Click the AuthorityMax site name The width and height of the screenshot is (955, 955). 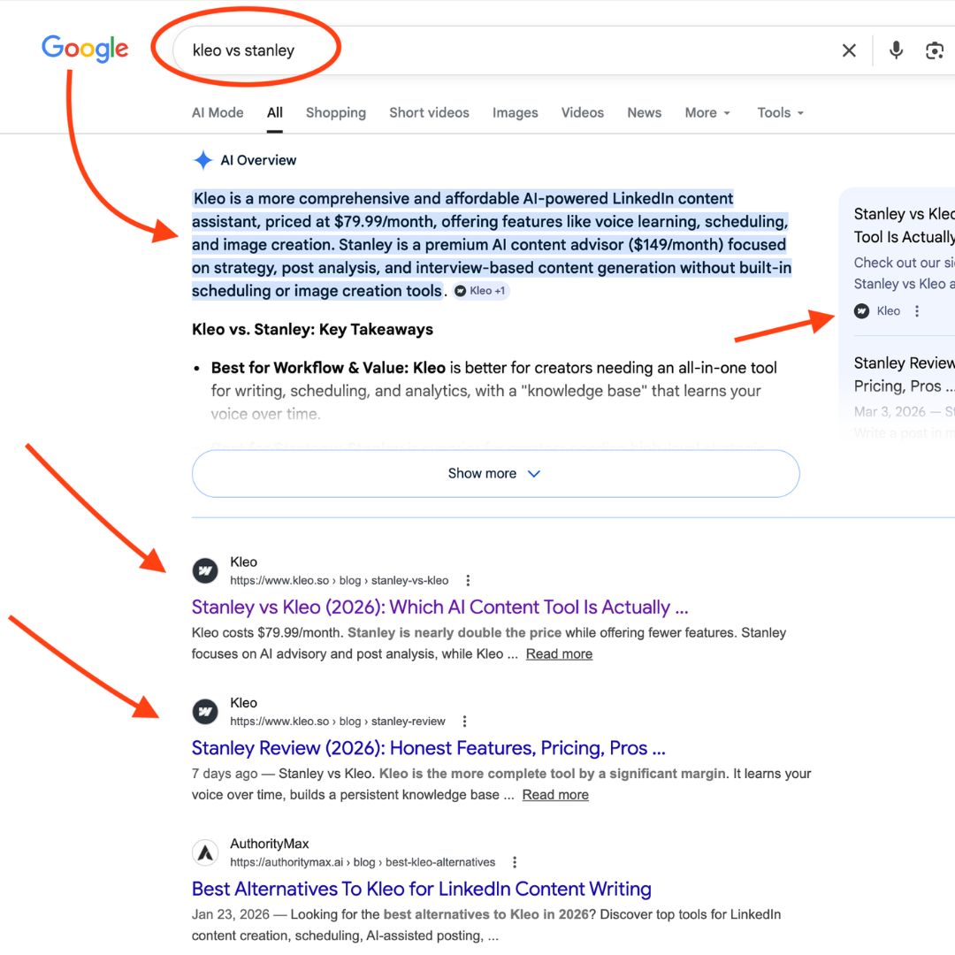[x=269, y=844]
